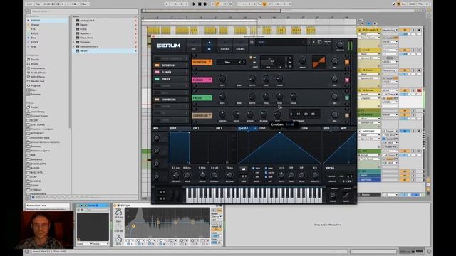
Task: Click the LFO SMOOTH knob
Action: (x=315, y=175)
